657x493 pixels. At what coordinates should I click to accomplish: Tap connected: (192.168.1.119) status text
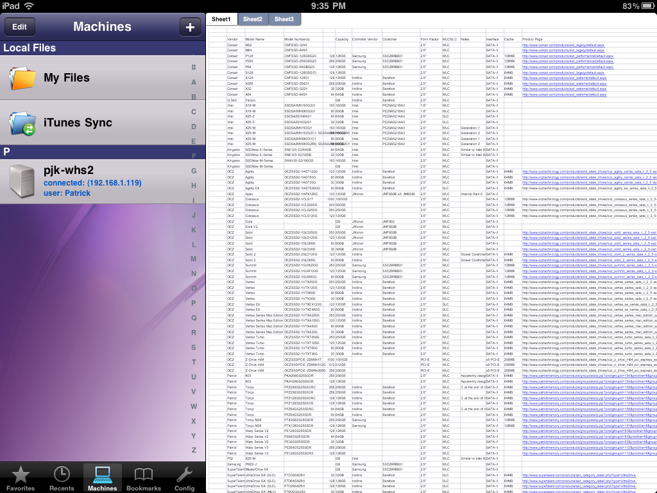92,183
